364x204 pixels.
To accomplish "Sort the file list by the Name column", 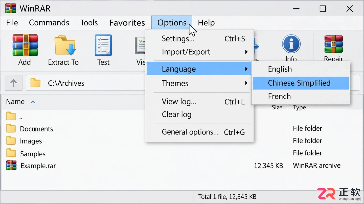I will point(15,101).
